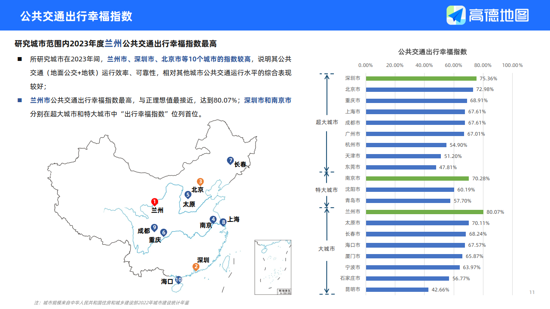Click the 高德地图 brand name text
This screenshot has height=309, width=550.
coord(498,15)
